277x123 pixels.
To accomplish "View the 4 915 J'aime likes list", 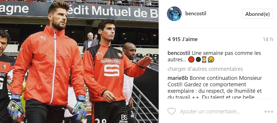I will point(183,39).
